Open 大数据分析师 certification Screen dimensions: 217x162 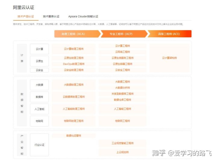click(x=122, y=88)
